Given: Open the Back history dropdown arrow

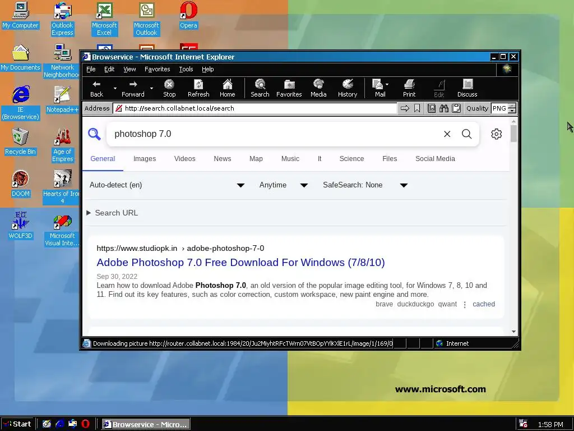Looking at the screenshot, I should (115, 88).
